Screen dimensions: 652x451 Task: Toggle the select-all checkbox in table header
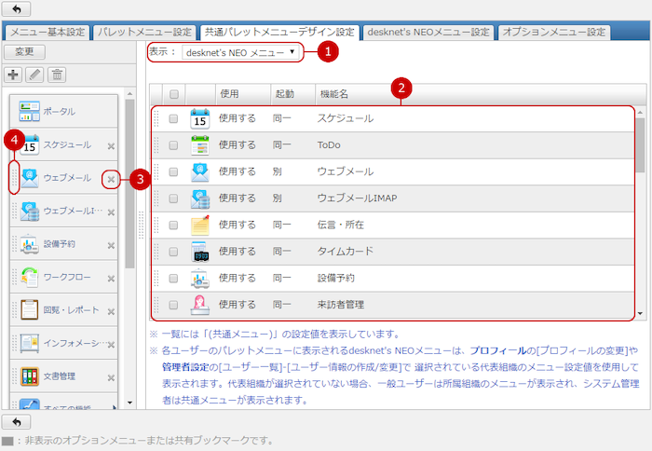coord(173,94)
